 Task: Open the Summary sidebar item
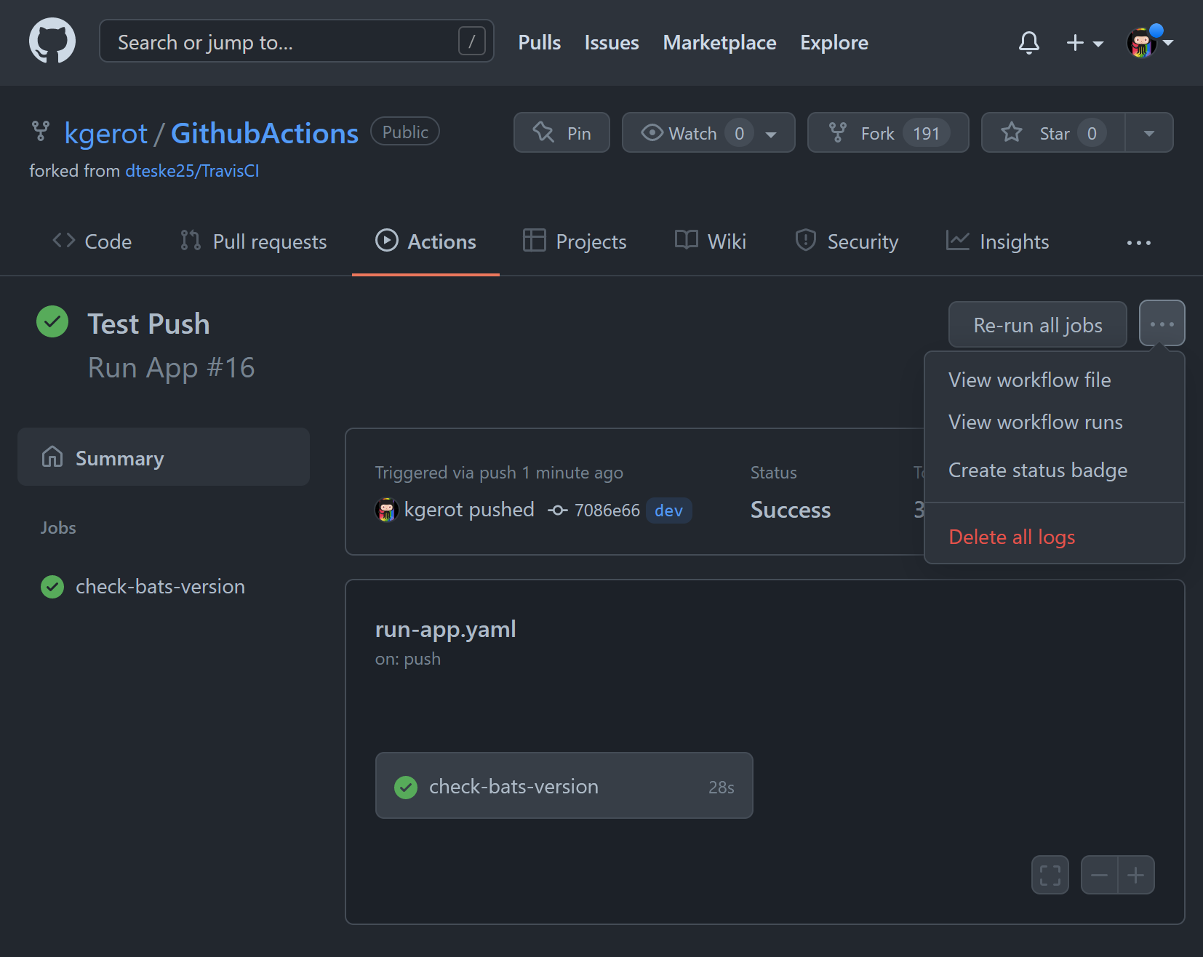coord(164,457)
